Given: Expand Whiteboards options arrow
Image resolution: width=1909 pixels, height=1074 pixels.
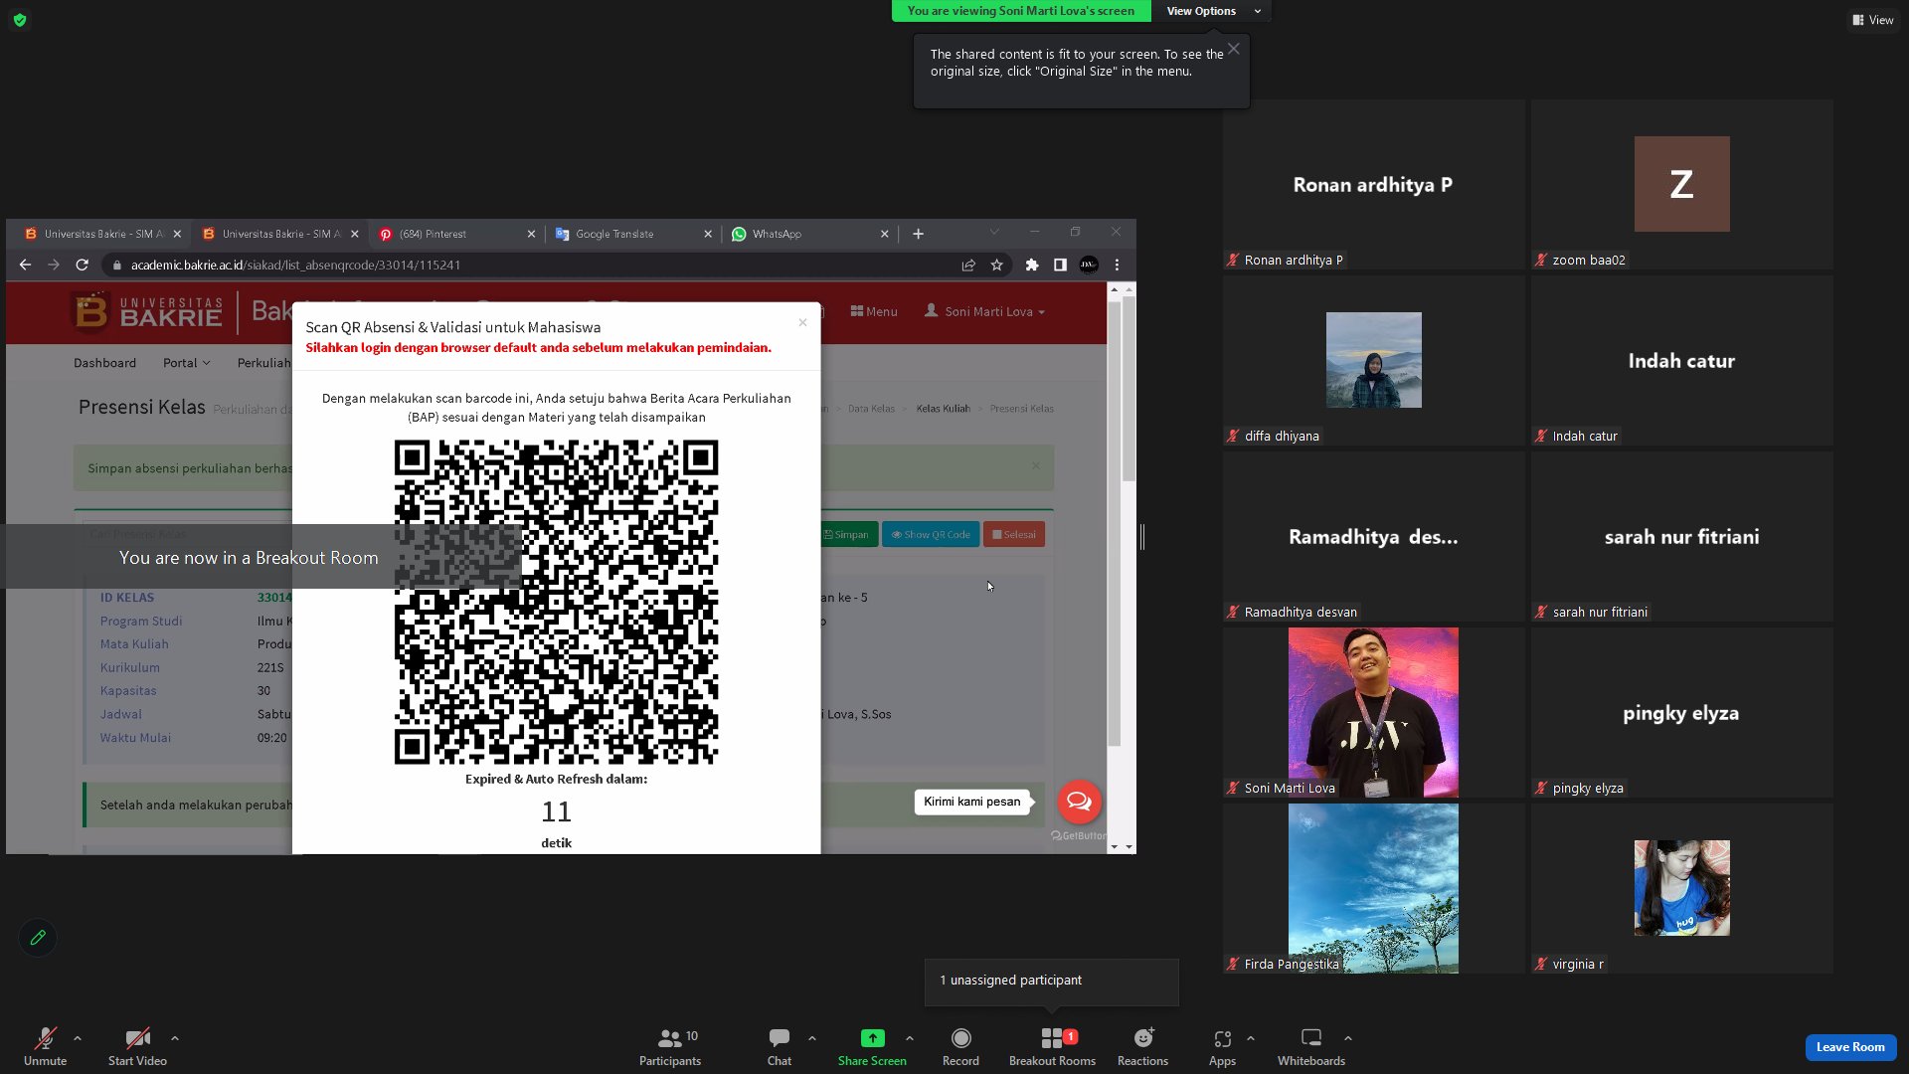Looking at the screenshot, I should coord(1348,1038).
